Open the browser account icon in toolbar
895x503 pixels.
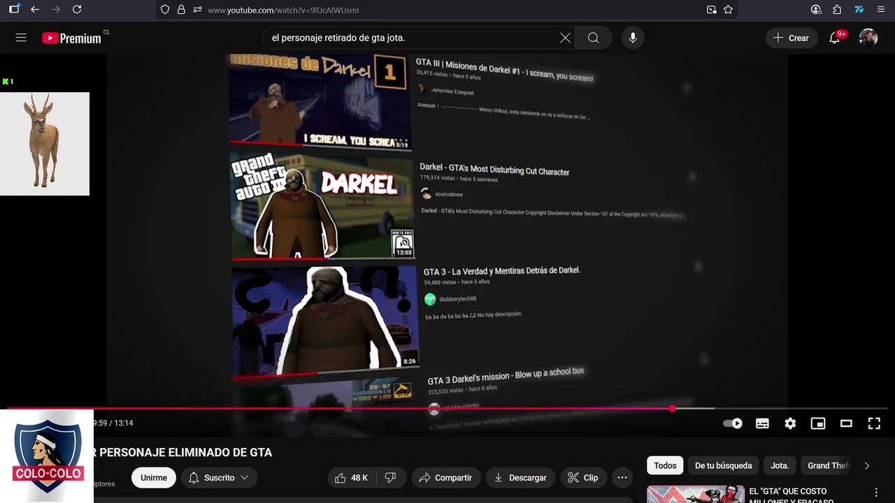coord(816,10)
